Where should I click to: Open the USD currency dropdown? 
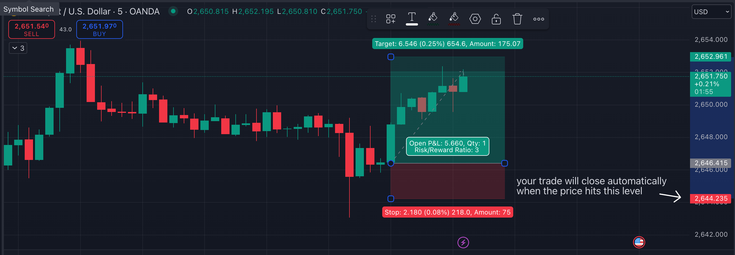711,12
